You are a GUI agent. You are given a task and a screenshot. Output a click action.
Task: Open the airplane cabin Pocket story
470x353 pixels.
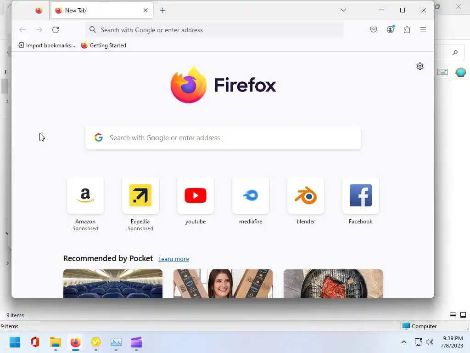(113, 283)
